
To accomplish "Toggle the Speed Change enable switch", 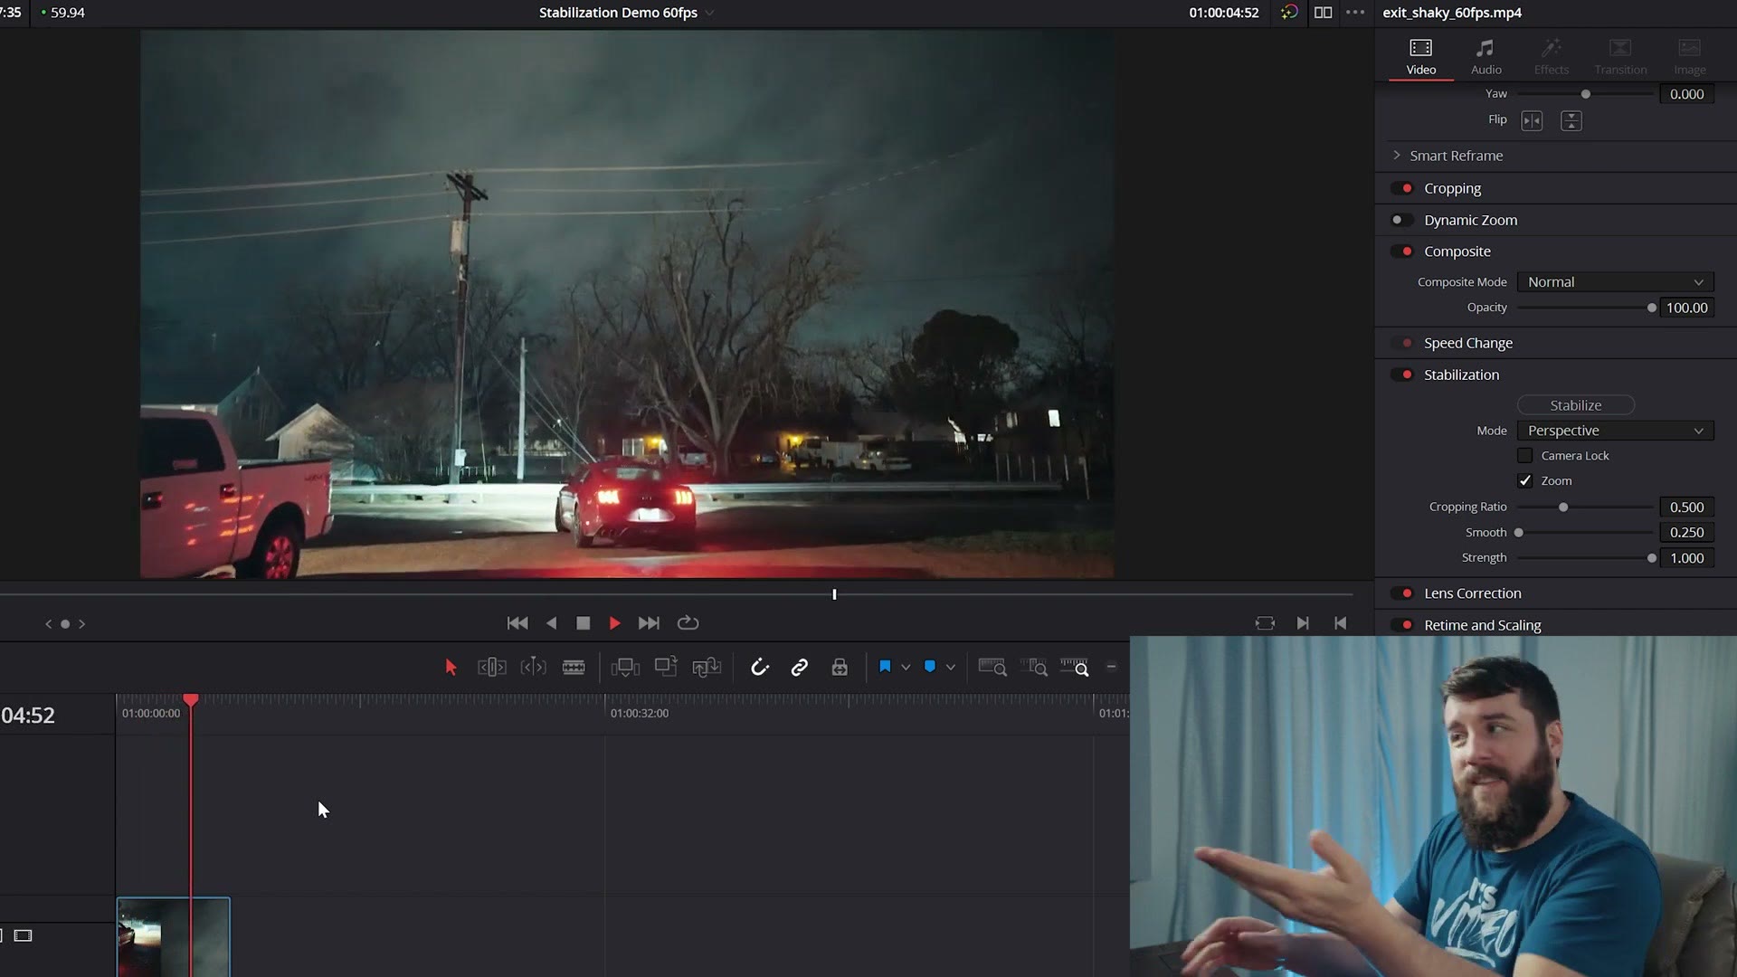I will click(1402, 343).
